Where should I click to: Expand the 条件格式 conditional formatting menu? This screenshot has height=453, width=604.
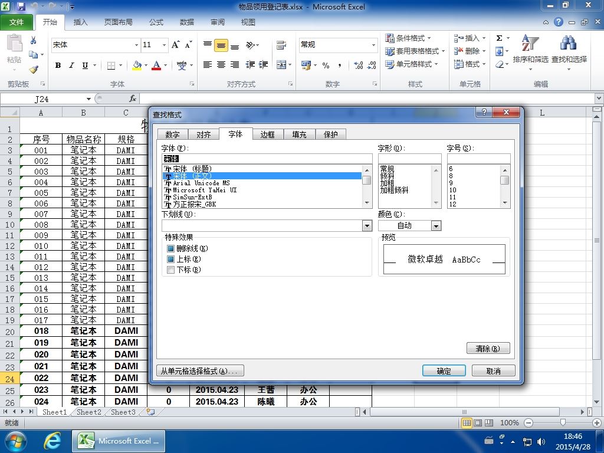click(x=408, y=38)
